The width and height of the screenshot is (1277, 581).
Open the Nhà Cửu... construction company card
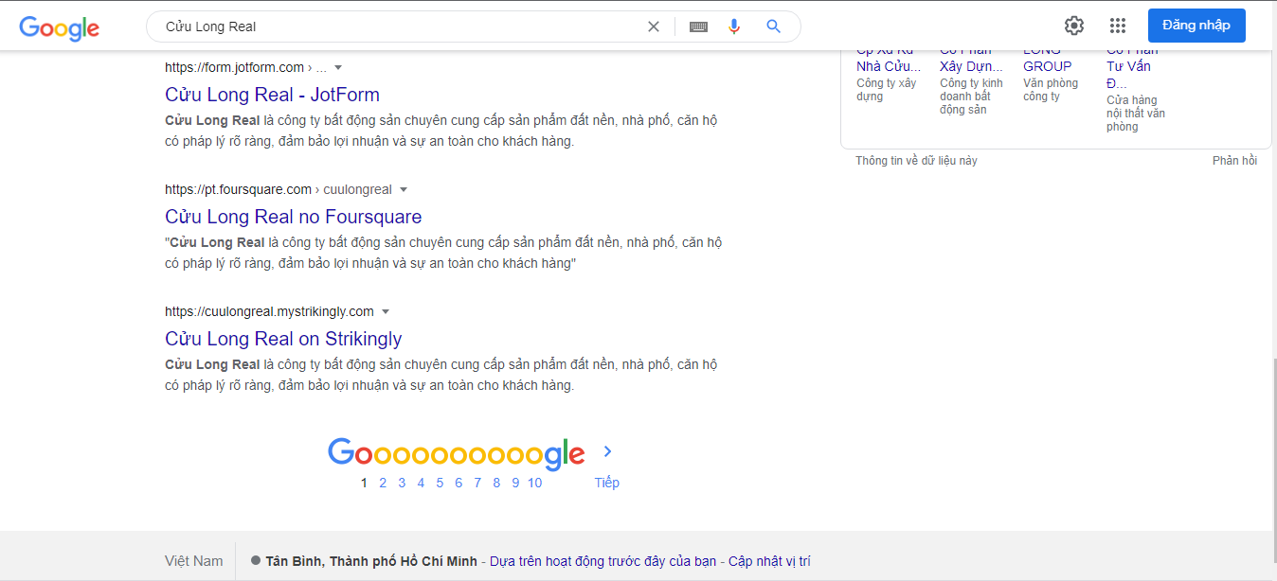(889, 76)
